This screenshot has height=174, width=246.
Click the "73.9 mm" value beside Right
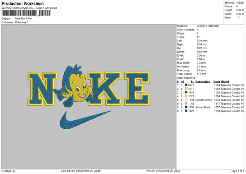coord(202,44)
